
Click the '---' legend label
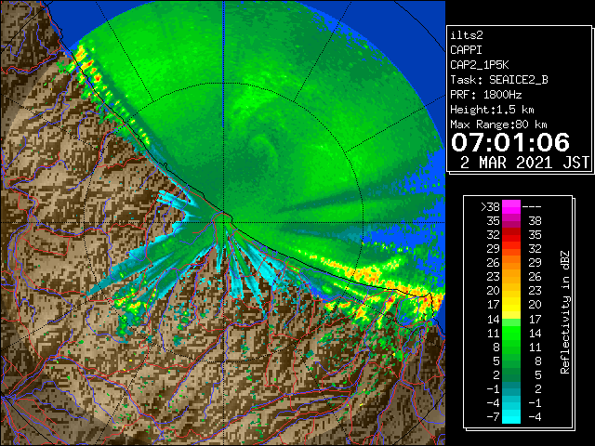(x=532, y=207)
